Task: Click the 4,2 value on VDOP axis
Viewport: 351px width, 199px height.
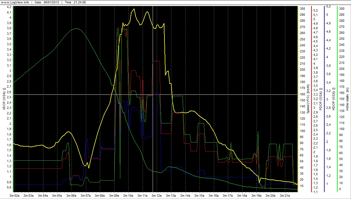Action: click(9, 7)
